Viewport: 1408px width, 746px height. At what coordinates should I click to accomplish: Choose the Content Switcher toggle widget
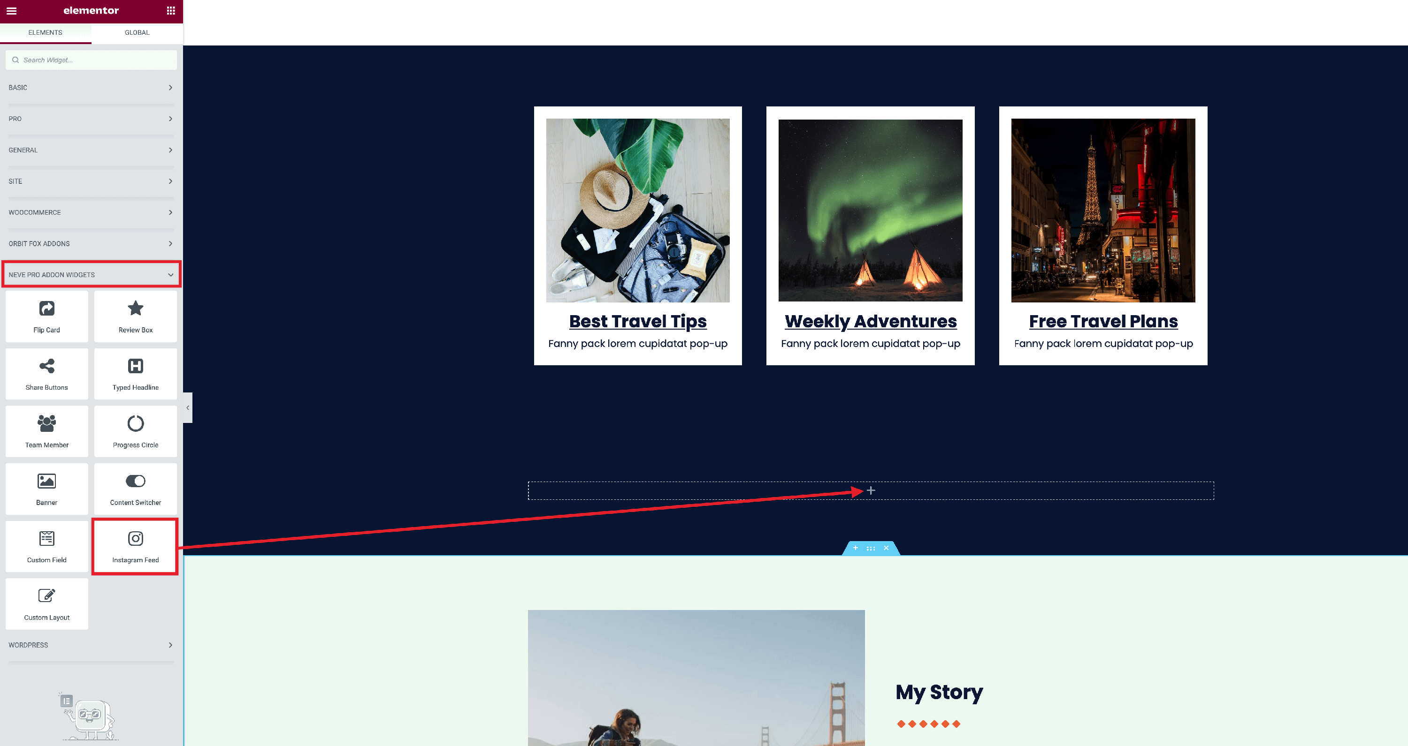click(x=136, y=489)
